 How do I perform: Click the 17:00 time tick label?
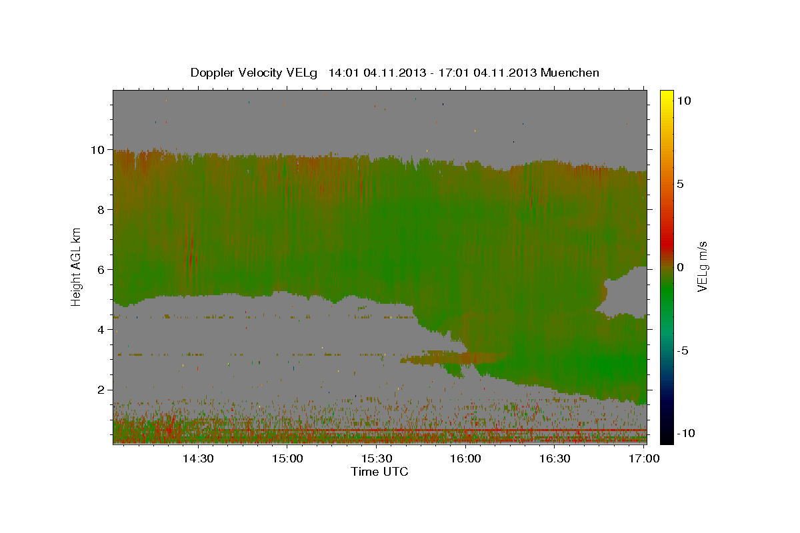pos(644,458)
